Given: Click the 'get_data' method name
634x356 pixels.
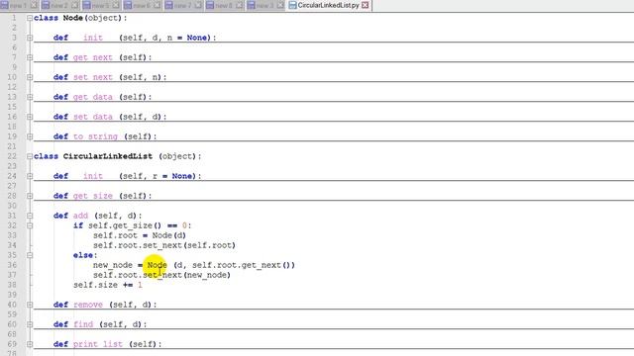Looking at the screenshot, I should (92, 97).
